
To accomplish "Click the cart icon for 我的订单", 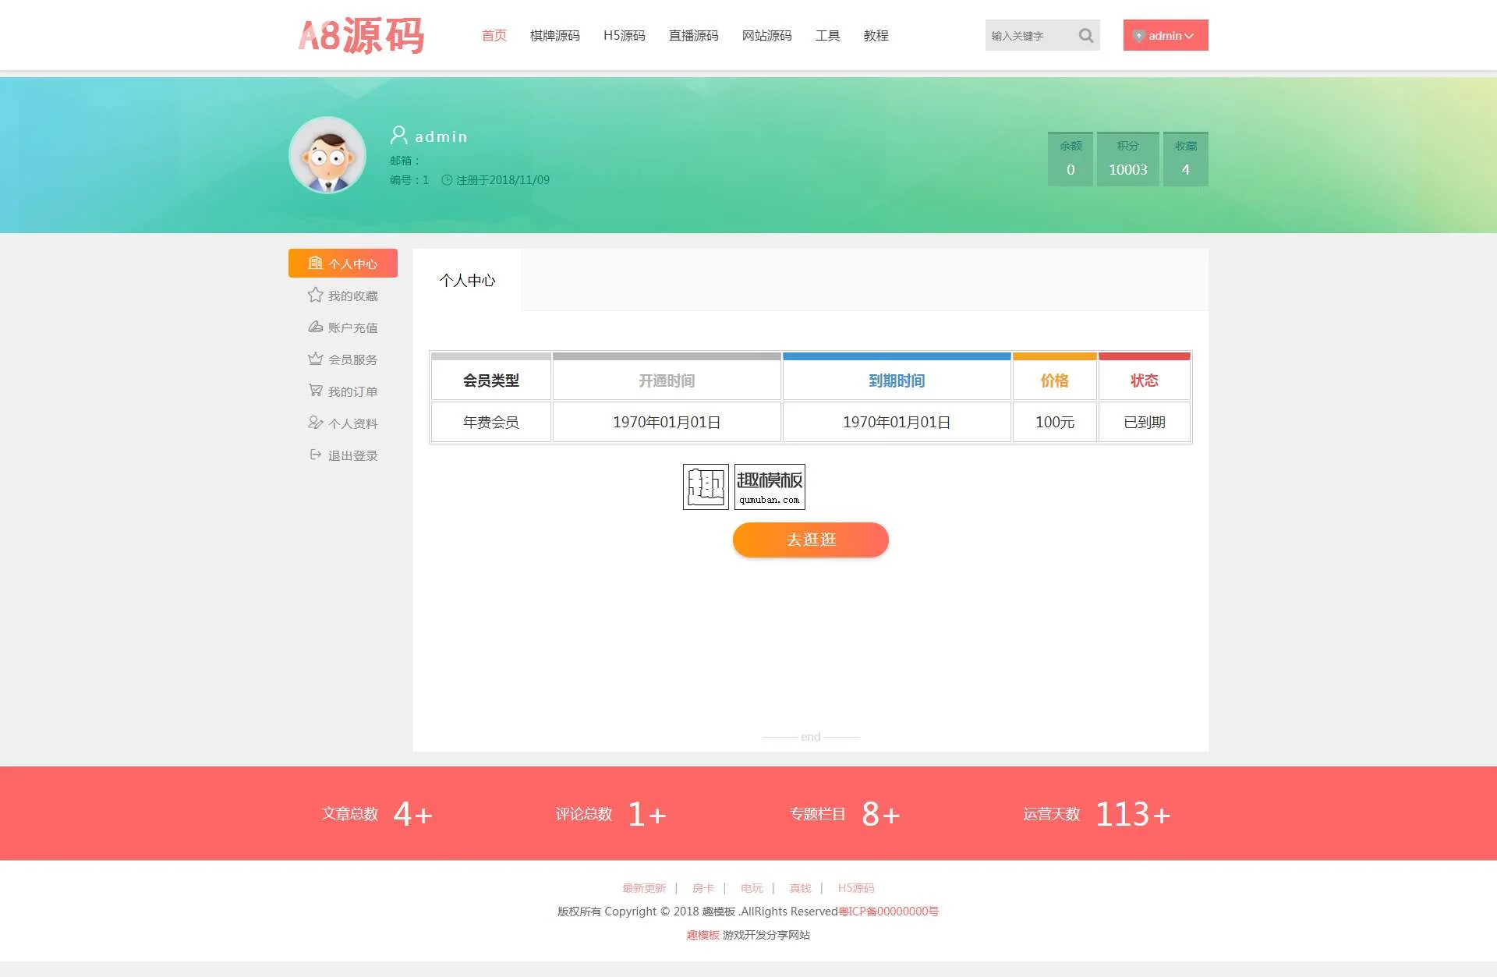I will [315, 391].
